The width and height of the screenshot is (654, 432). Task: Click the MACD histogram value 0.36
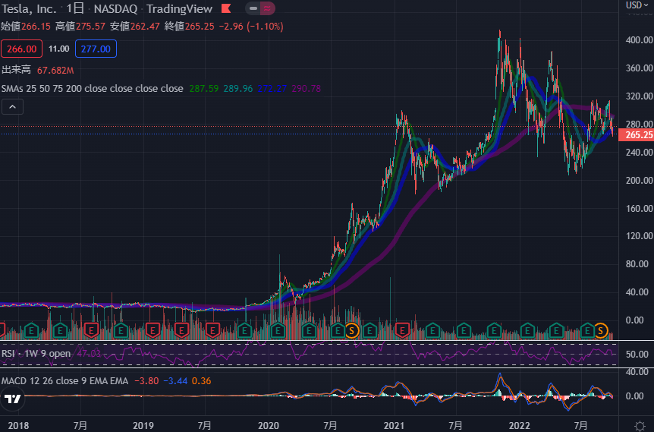click(x=202, y=380)
